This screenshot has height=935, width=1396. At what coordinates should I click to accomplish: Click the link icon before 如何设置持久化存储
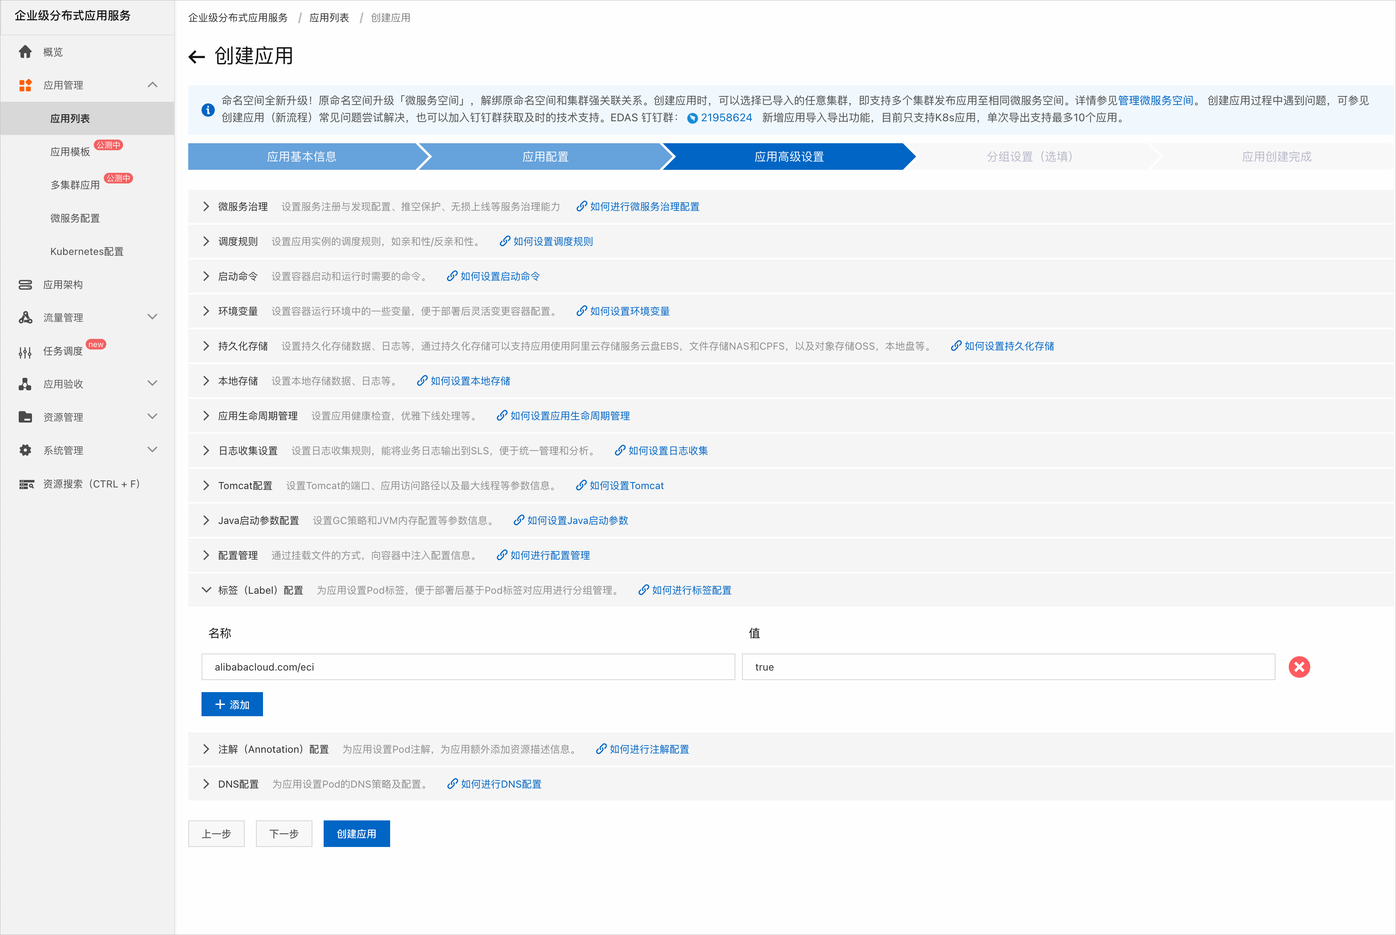pos(956,346)
